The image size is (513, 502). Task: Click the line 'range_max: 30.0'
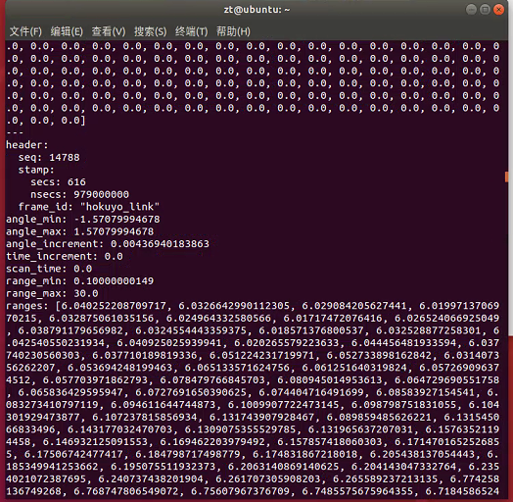click(52, 293)
